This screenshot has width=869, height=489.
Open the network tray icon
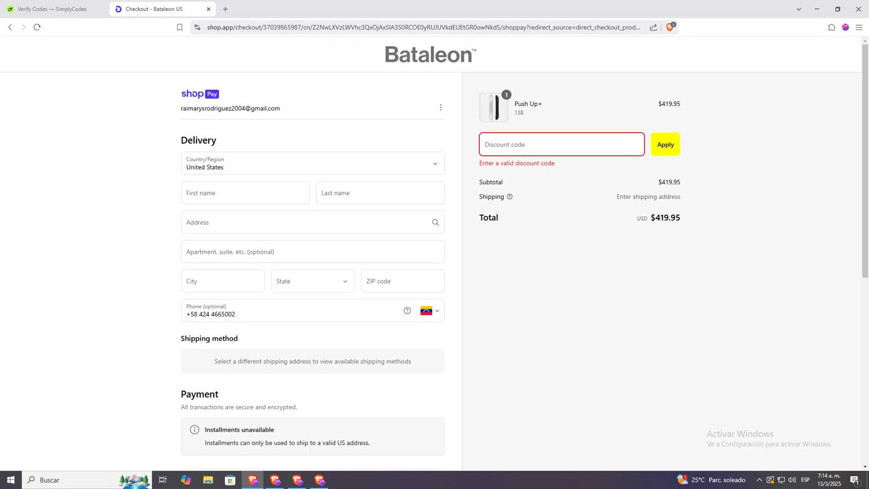(x=781, y=480)
